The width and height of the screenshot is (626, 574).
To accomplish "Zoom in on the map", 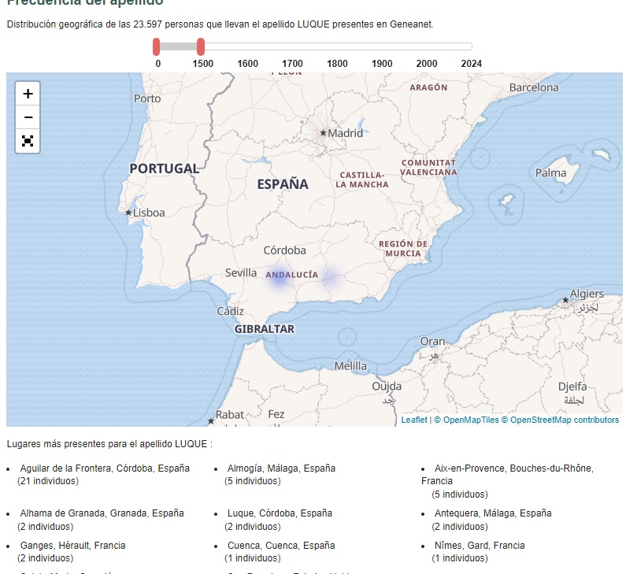I will pos(28,94).
